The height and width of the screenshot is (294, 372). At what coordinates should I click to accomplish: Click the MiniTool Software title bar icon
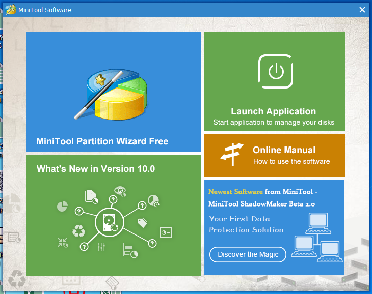coord(10,10)
